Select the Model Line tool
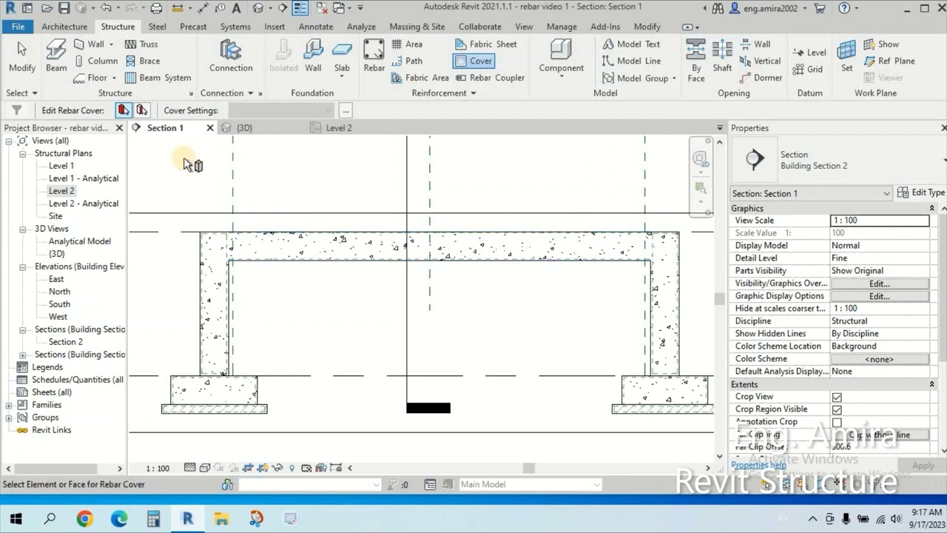Viewport: 947px width, 533px height. 630,61
